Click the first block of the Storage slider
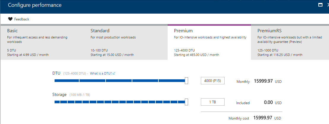Image resolution: width=329 pixels, height=124 pixels. [x=57, y=102]
